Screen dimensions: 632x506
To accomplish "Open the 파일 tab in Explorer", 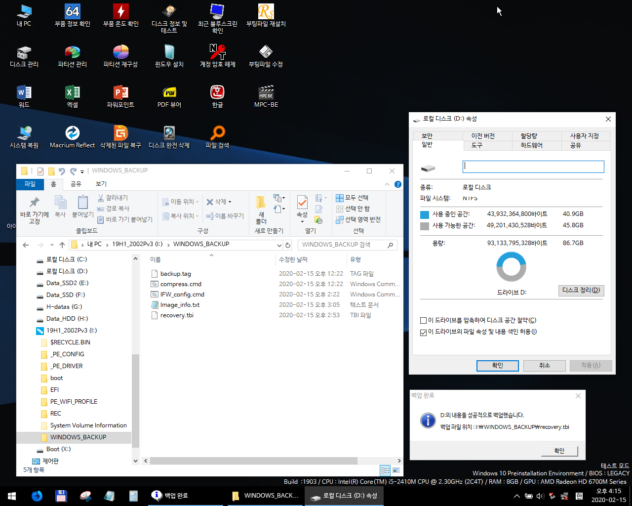I will (30, 184).
